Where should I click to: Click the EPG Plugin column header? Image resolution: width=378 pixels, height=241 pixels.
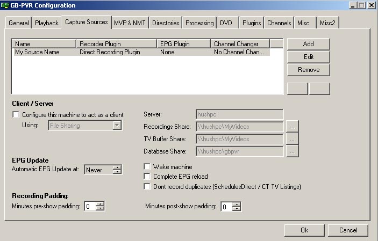(x=184, y=44)
